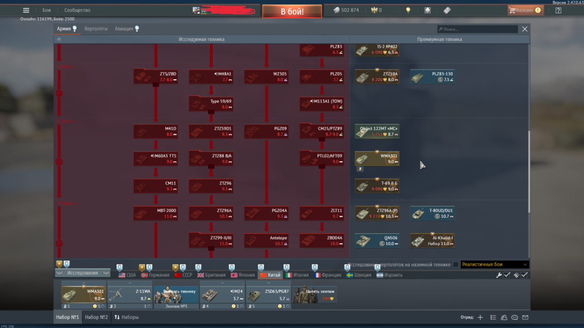
Task: Select the Набор №2 preset tab
Action: pos(96,317)
